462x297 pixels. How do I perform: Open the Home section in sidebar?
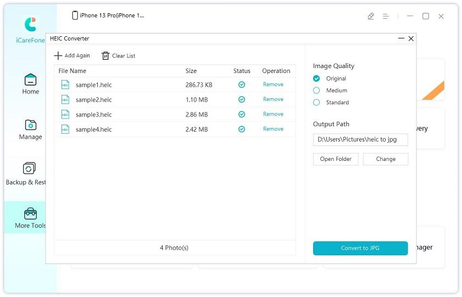[31, 80]
